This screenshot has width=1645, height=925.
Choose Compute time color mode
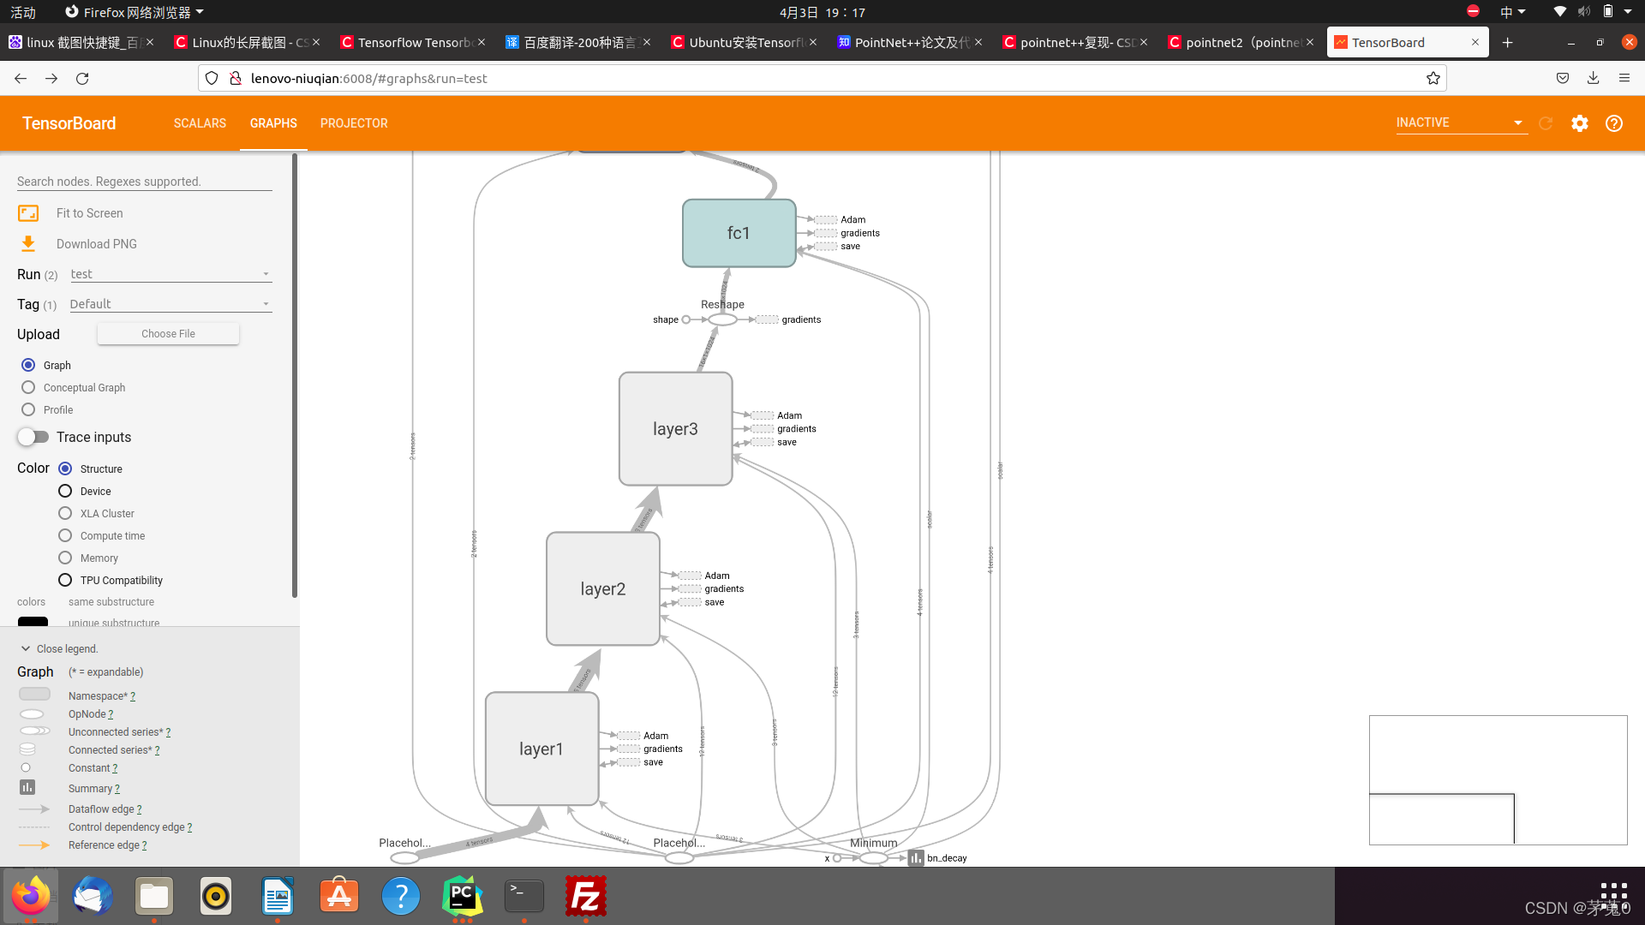coord(65,535)
